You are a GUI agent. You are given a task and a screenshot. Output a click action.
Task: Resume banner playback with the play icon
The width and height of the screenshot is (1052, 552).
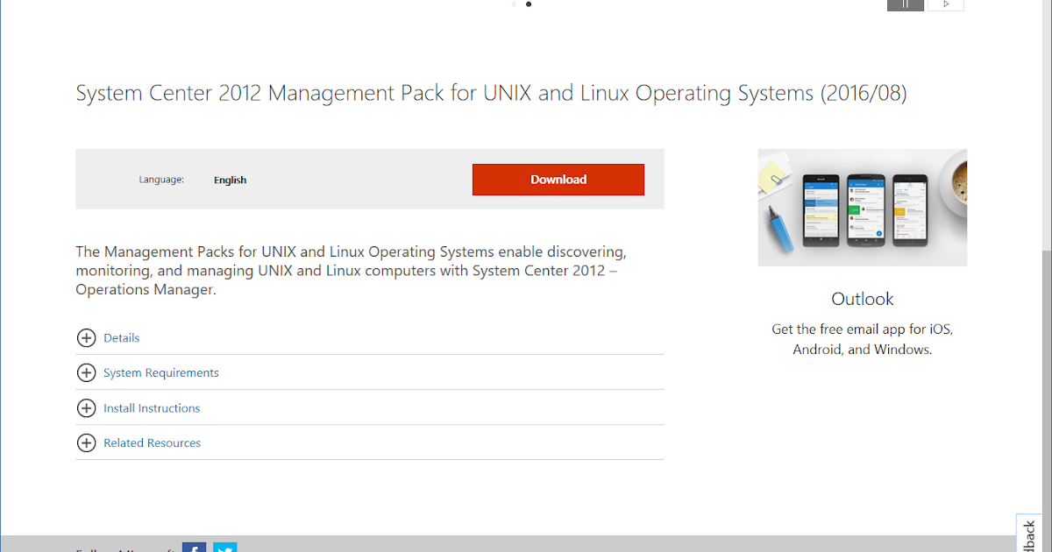[945, 5]
